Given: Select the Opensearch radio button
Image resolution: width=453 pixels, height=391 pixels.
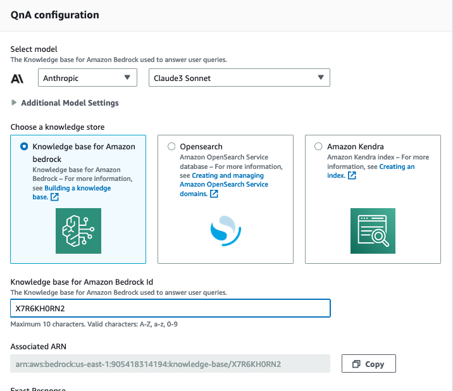Looking at the screenshot, I should (x=171, y=146).
